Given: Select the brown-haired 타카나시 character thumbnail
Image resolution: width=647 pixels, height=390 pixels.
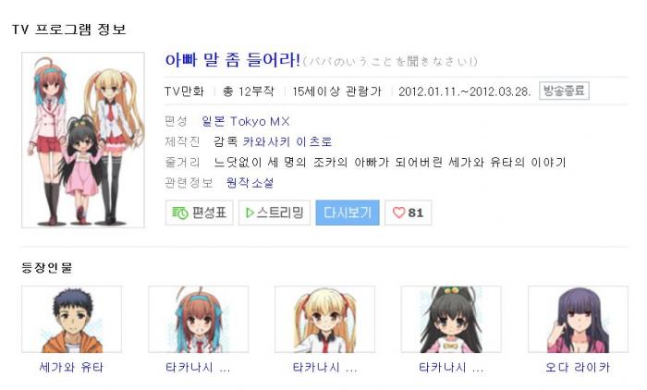Looking at the screenshot, I should (x=199, y=320).
